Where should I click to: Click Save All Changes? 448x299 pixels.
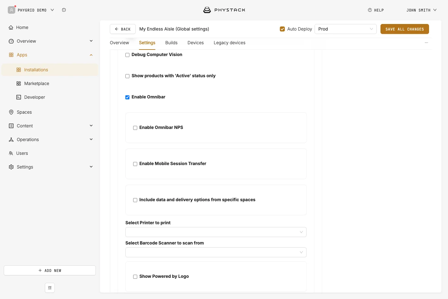click(405, 29)
